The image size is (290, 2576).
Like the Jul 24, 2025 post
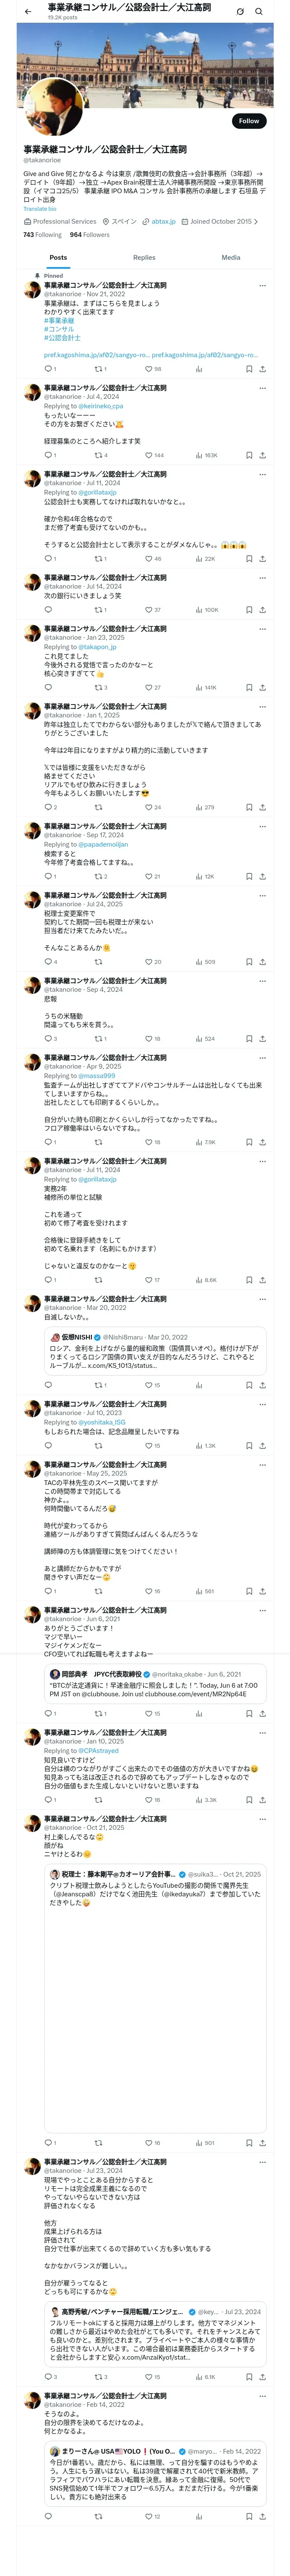148,962
